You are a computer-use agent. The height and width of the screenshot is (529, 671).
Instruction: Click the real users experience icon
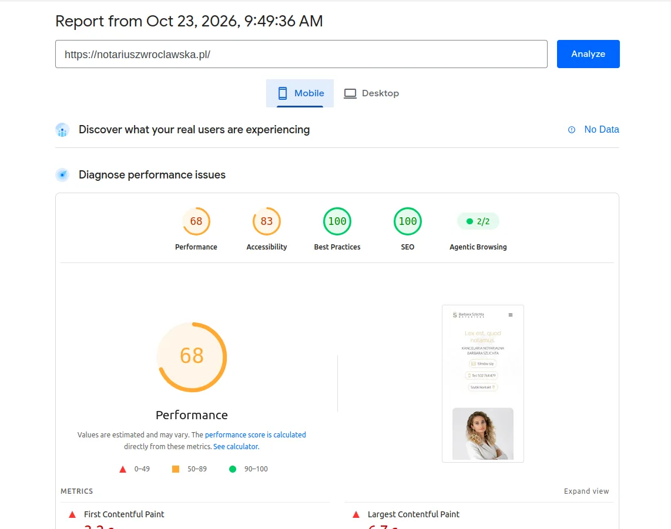(62, 130)
